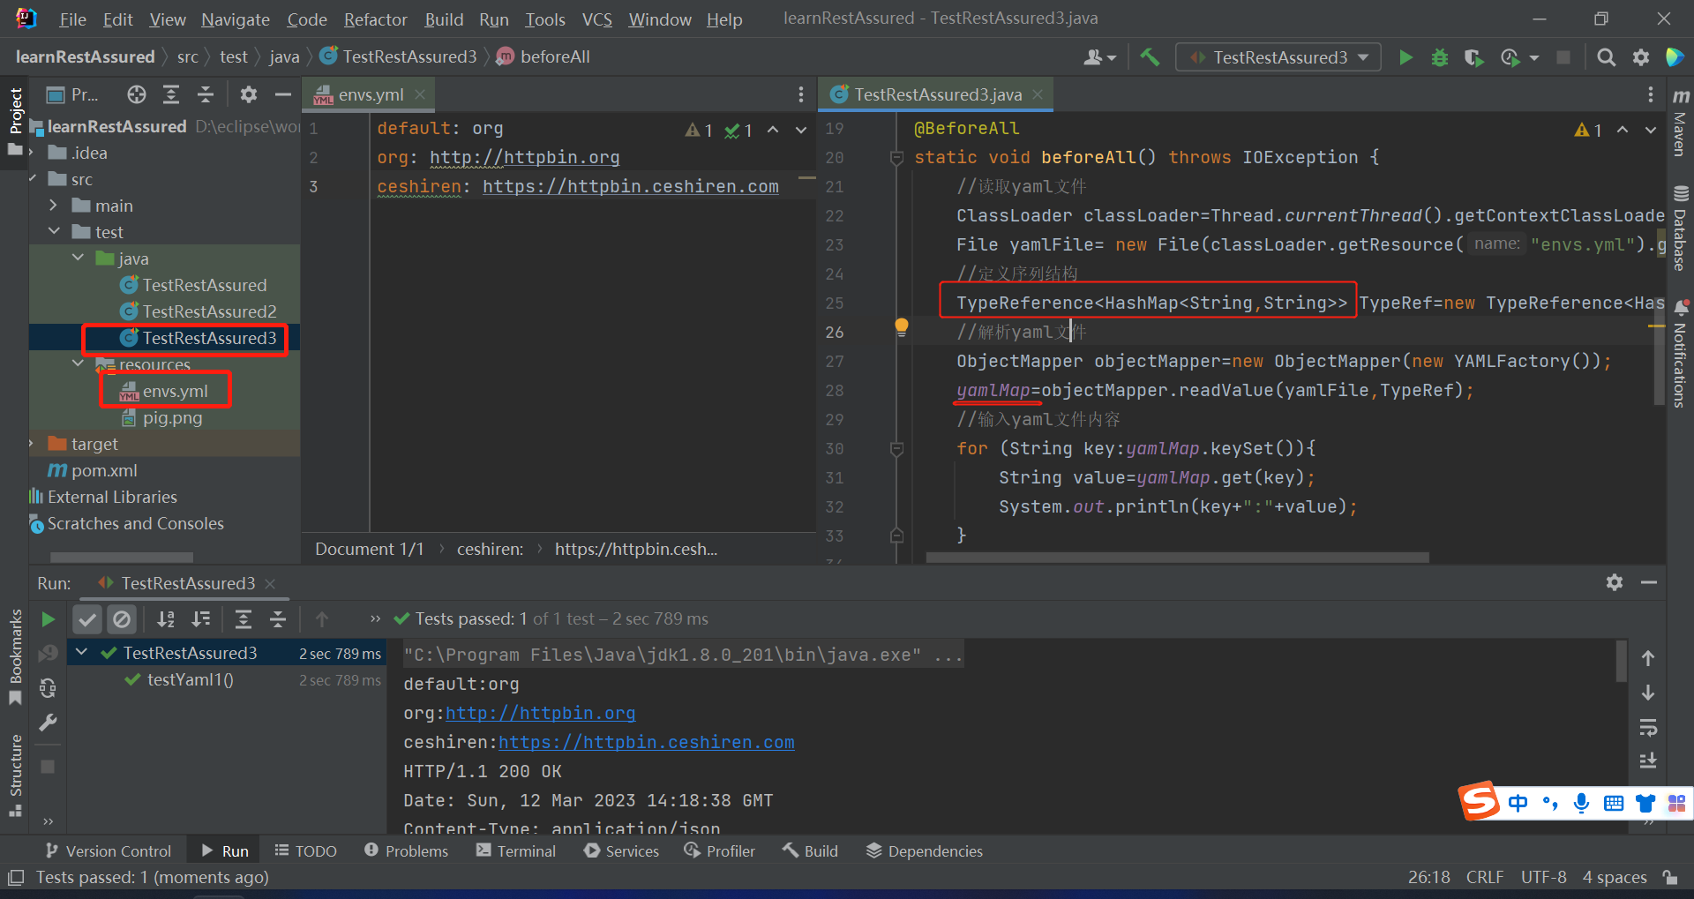
Task: Collapse the java folder in project tree
Action: coord(79,258)
